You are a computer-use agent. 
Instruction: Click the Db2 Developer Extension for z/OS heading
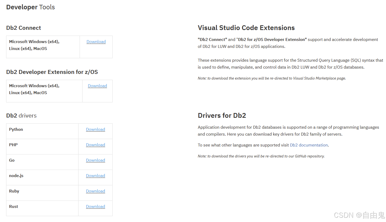click(52, 72)
